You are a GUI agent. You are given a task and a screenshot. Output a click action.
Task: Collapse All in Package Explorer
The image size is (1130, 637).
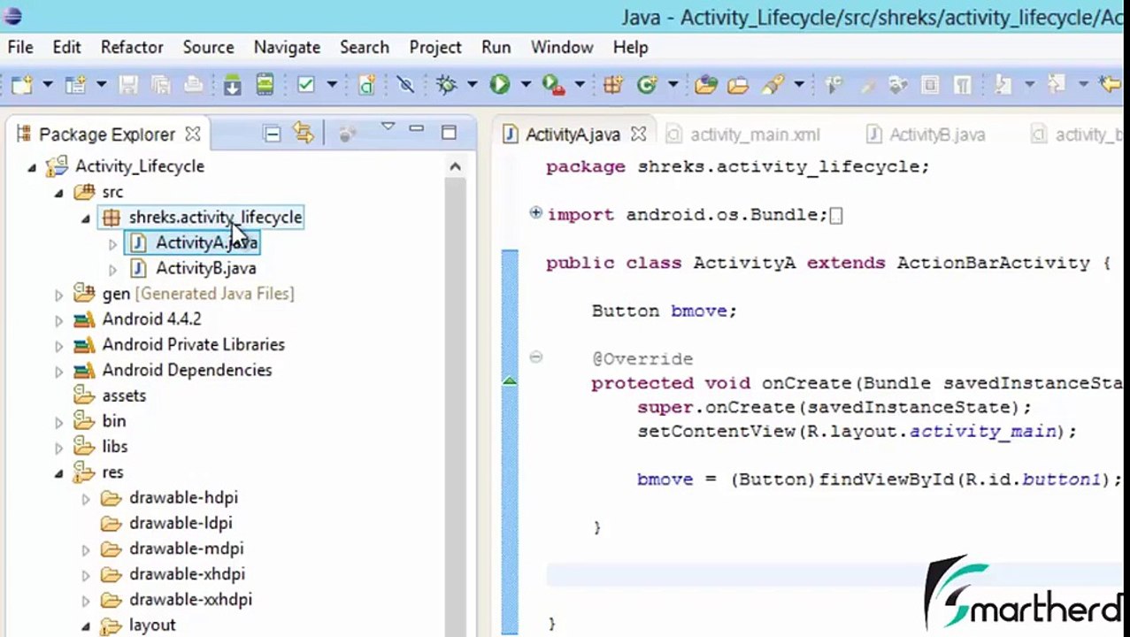point(272,134)
